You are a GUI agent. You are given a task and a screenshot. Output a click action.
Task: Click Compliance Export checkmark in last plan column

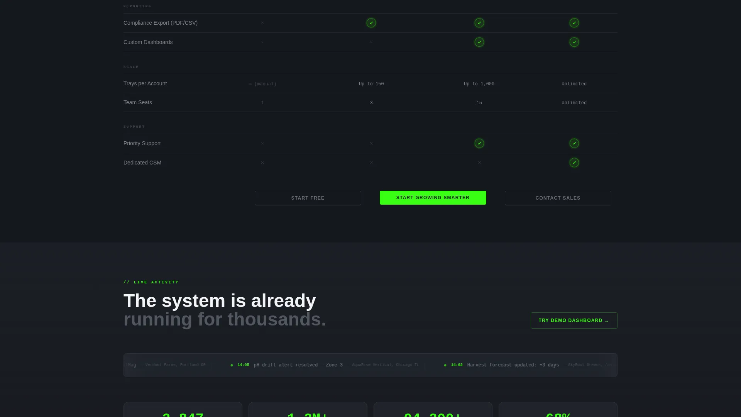574,23
